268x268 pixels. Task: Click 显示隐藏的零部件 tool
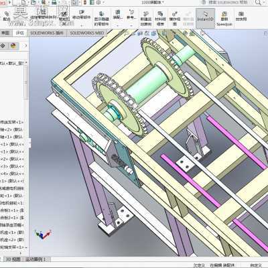(101, 19)
